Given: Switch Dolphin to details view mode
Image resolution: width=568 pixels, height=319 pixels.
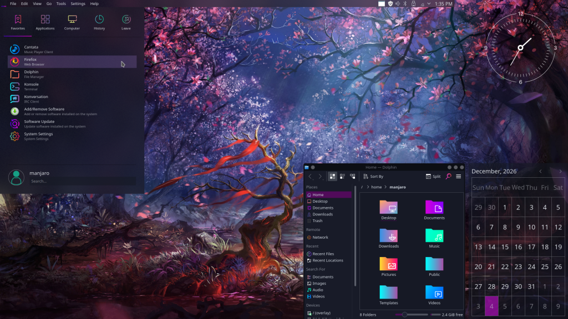Looking at the screenshot, I should click(353, 176).
